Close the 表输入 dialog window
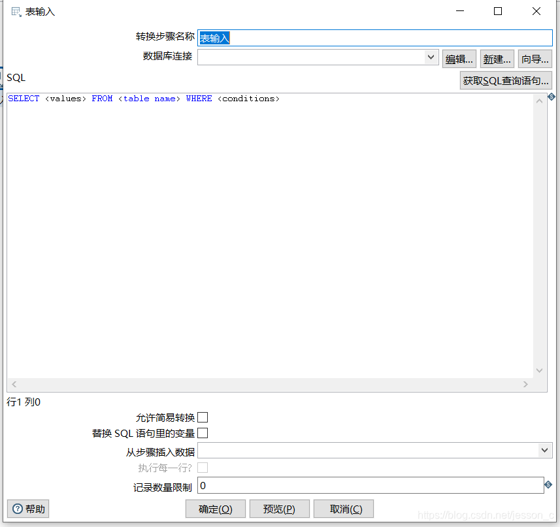This screenshot has height=527, width=560. tap(536, 11)
